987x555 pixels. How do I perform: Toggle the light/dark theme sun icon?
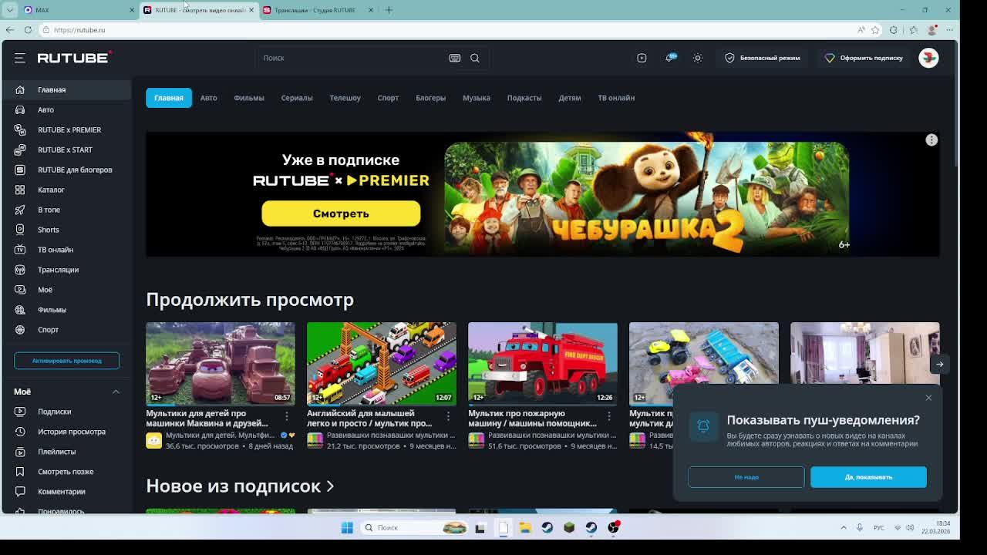[697, 58]
